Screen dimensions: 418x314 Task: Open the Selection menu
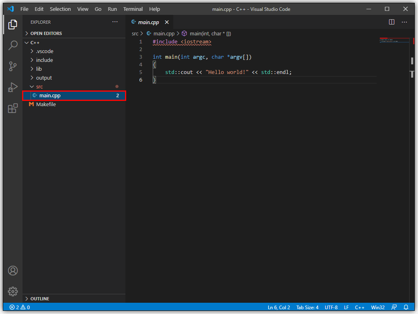(x=60, y=9)
